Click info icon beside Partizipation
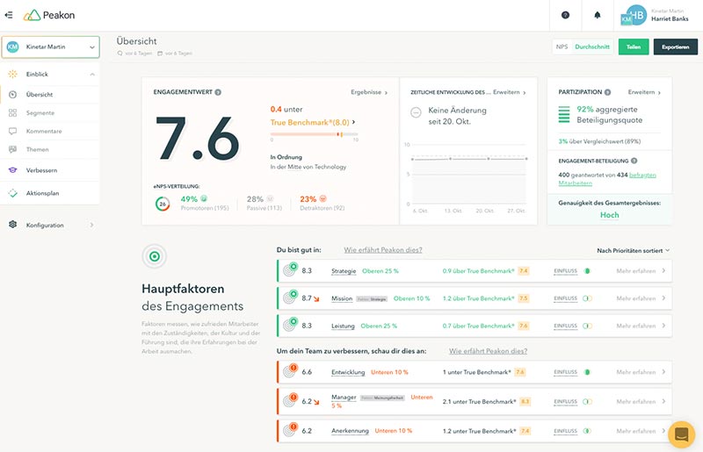 (607, 92)
